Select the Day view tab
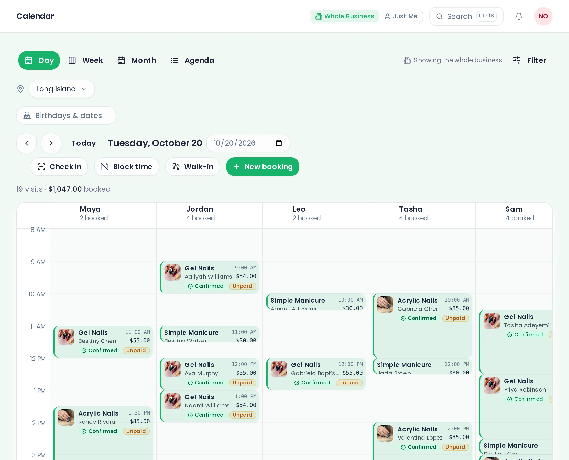The width and height of the screenshot is (569, 460). pyautogui.click(x=39, y=60)
